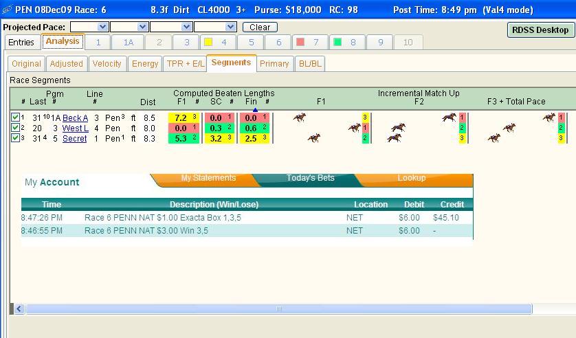Click the West L horse icon in F1 column
576x338 pixels.
(355, 128)
